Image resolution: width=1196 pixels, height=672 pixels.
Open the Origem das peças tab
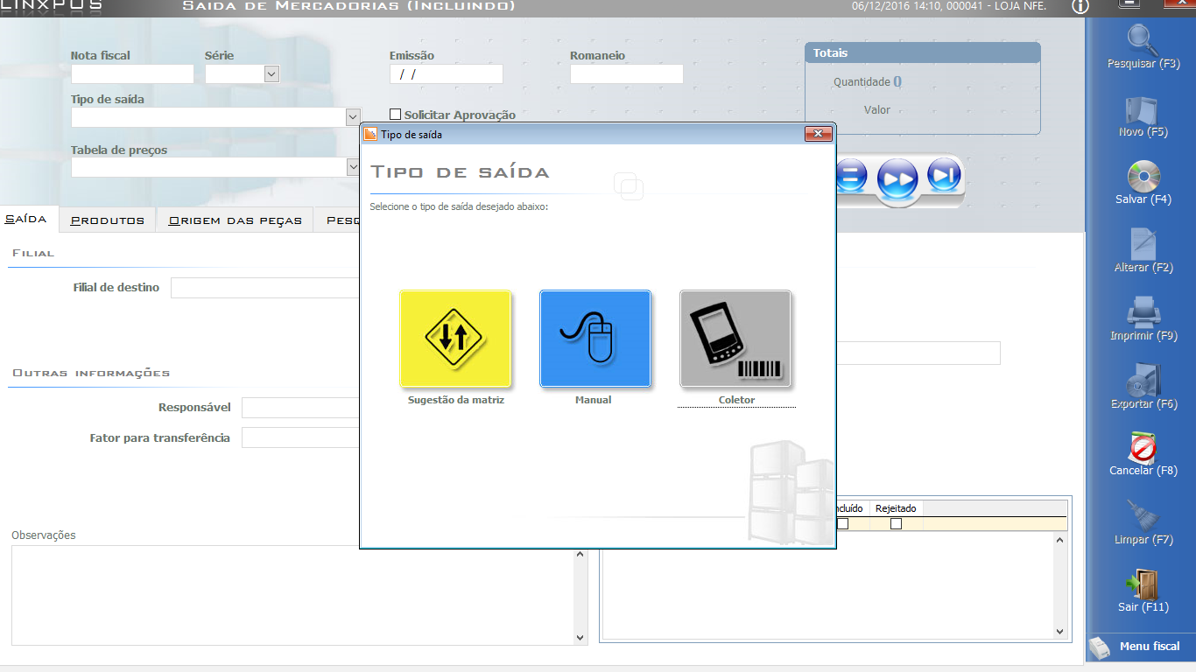point(235,220)
